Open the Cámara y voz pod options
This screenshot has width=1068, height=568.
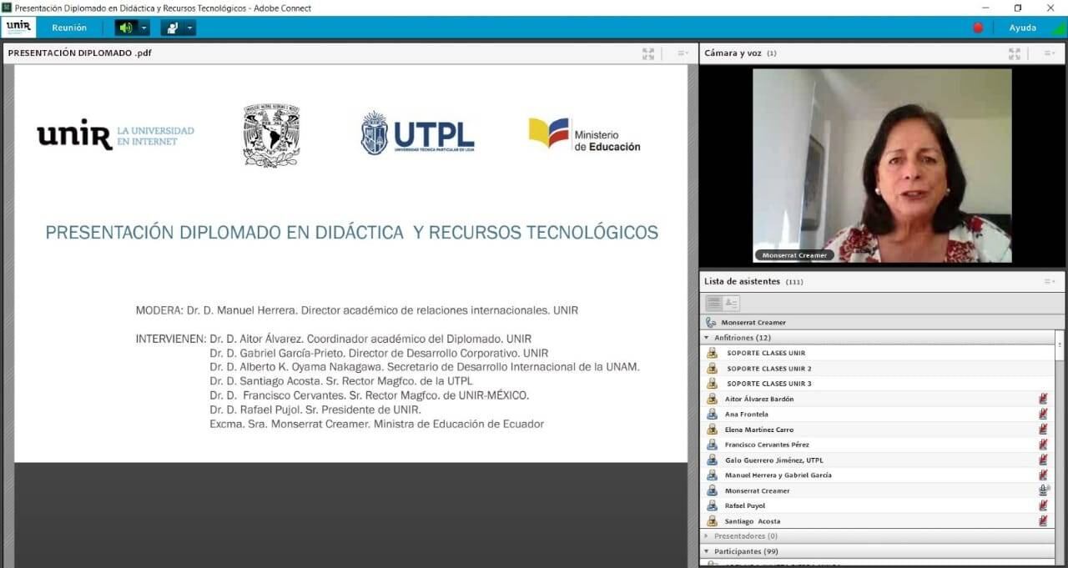pos(1049,53)
